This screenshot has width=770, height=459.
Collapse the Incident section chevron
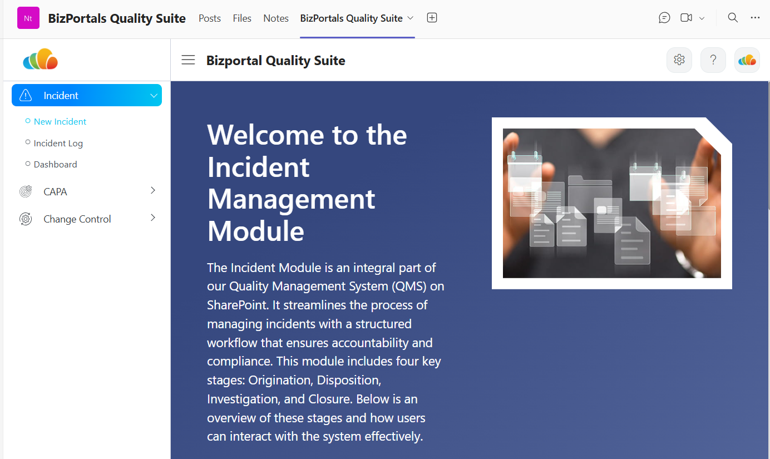coord(154,96)
